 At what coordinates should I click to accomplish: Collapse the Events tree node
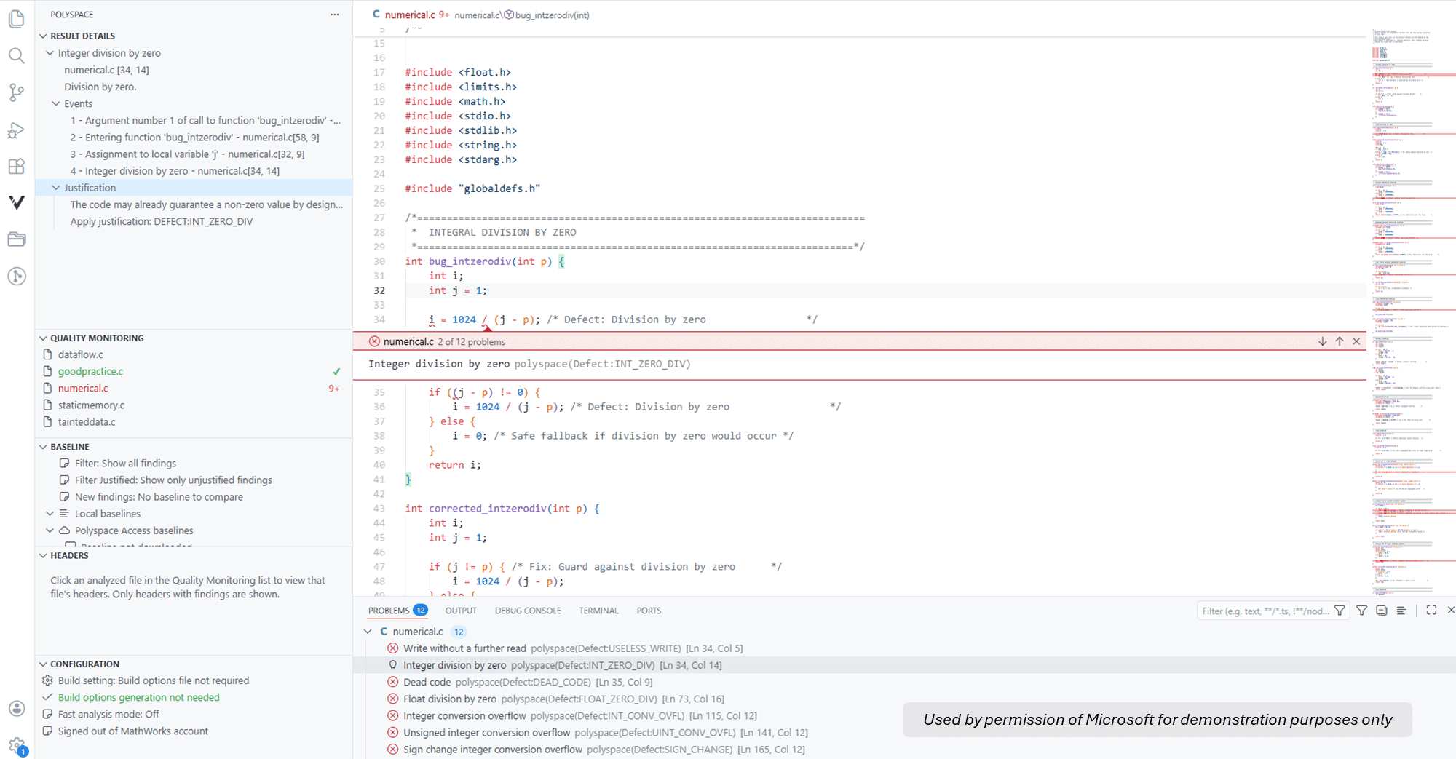[x=56, y=103]
